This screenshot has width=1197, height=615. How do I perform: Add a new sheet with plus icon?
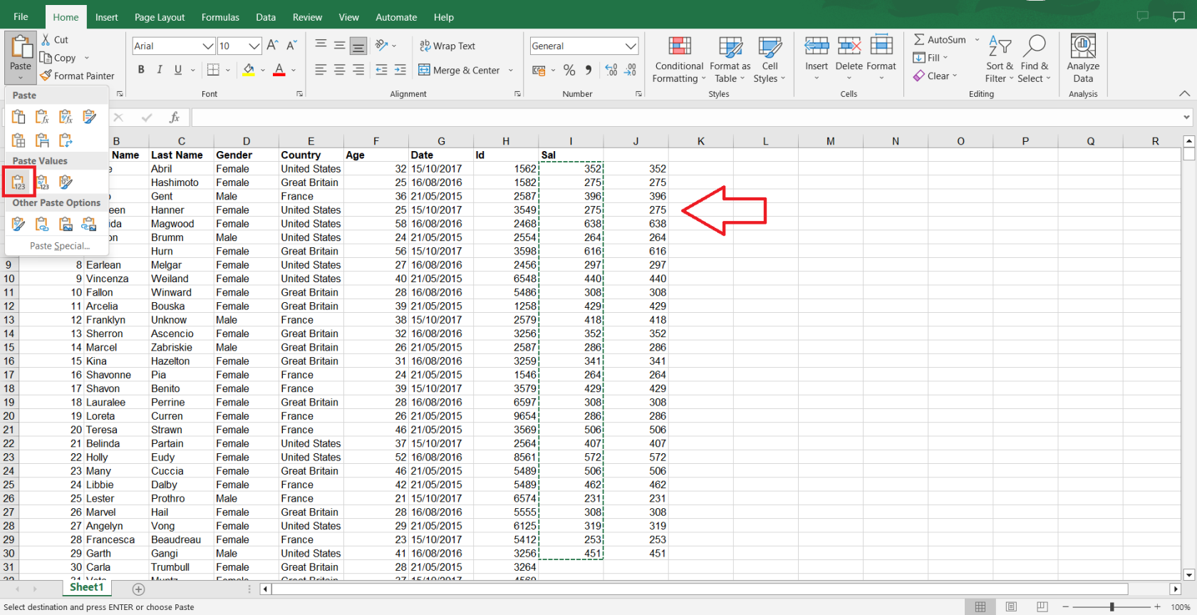click(139, 589)
